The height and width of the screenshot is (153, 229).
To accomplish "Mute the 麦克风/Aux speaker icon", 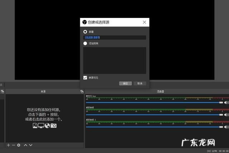I will (226, 102).
